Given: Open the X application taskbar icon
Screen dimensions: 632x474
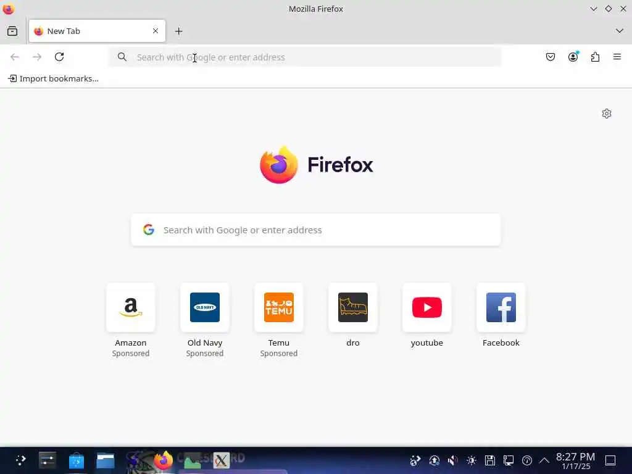Looking at the screenshot, I should pos(222,460).
